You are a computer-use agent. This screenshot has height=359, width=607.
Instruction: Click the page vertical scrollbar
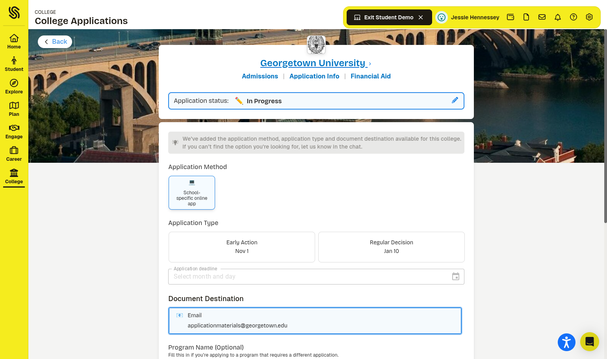605,126
